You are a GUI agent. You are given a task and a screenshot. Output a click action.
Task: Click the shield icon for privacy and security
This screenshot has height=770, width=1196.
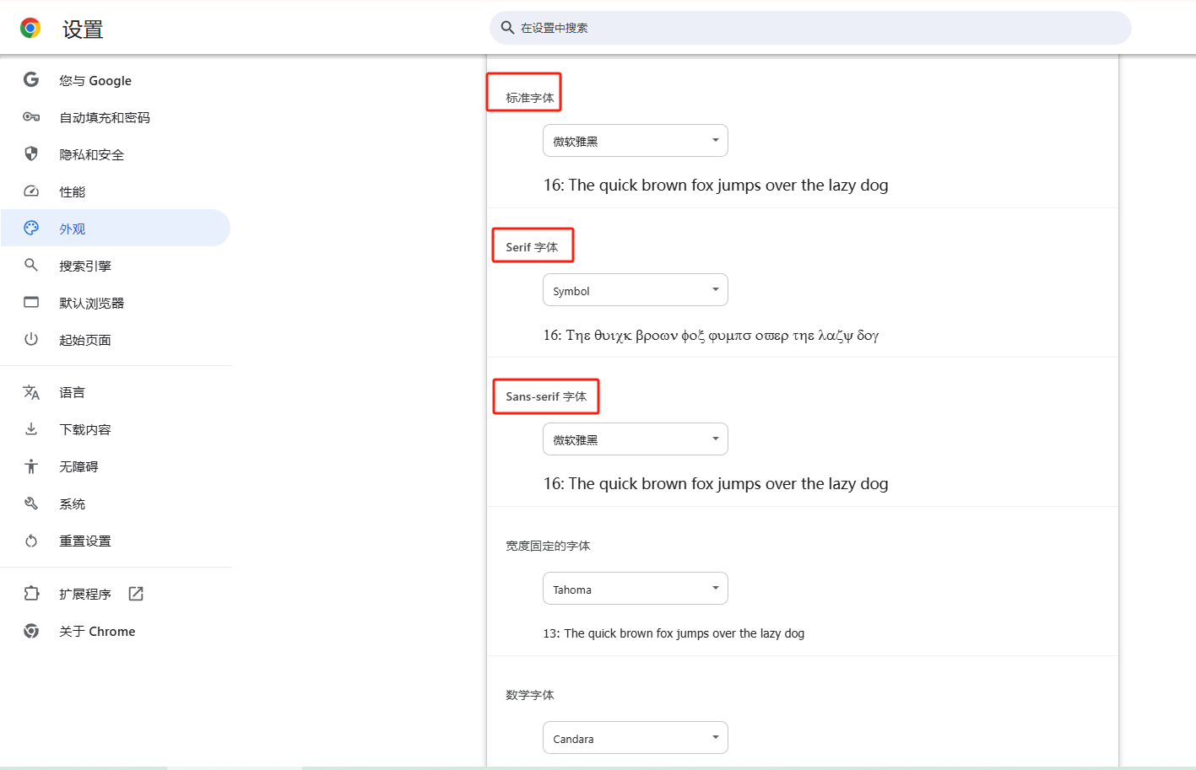(x=31, y=153)
